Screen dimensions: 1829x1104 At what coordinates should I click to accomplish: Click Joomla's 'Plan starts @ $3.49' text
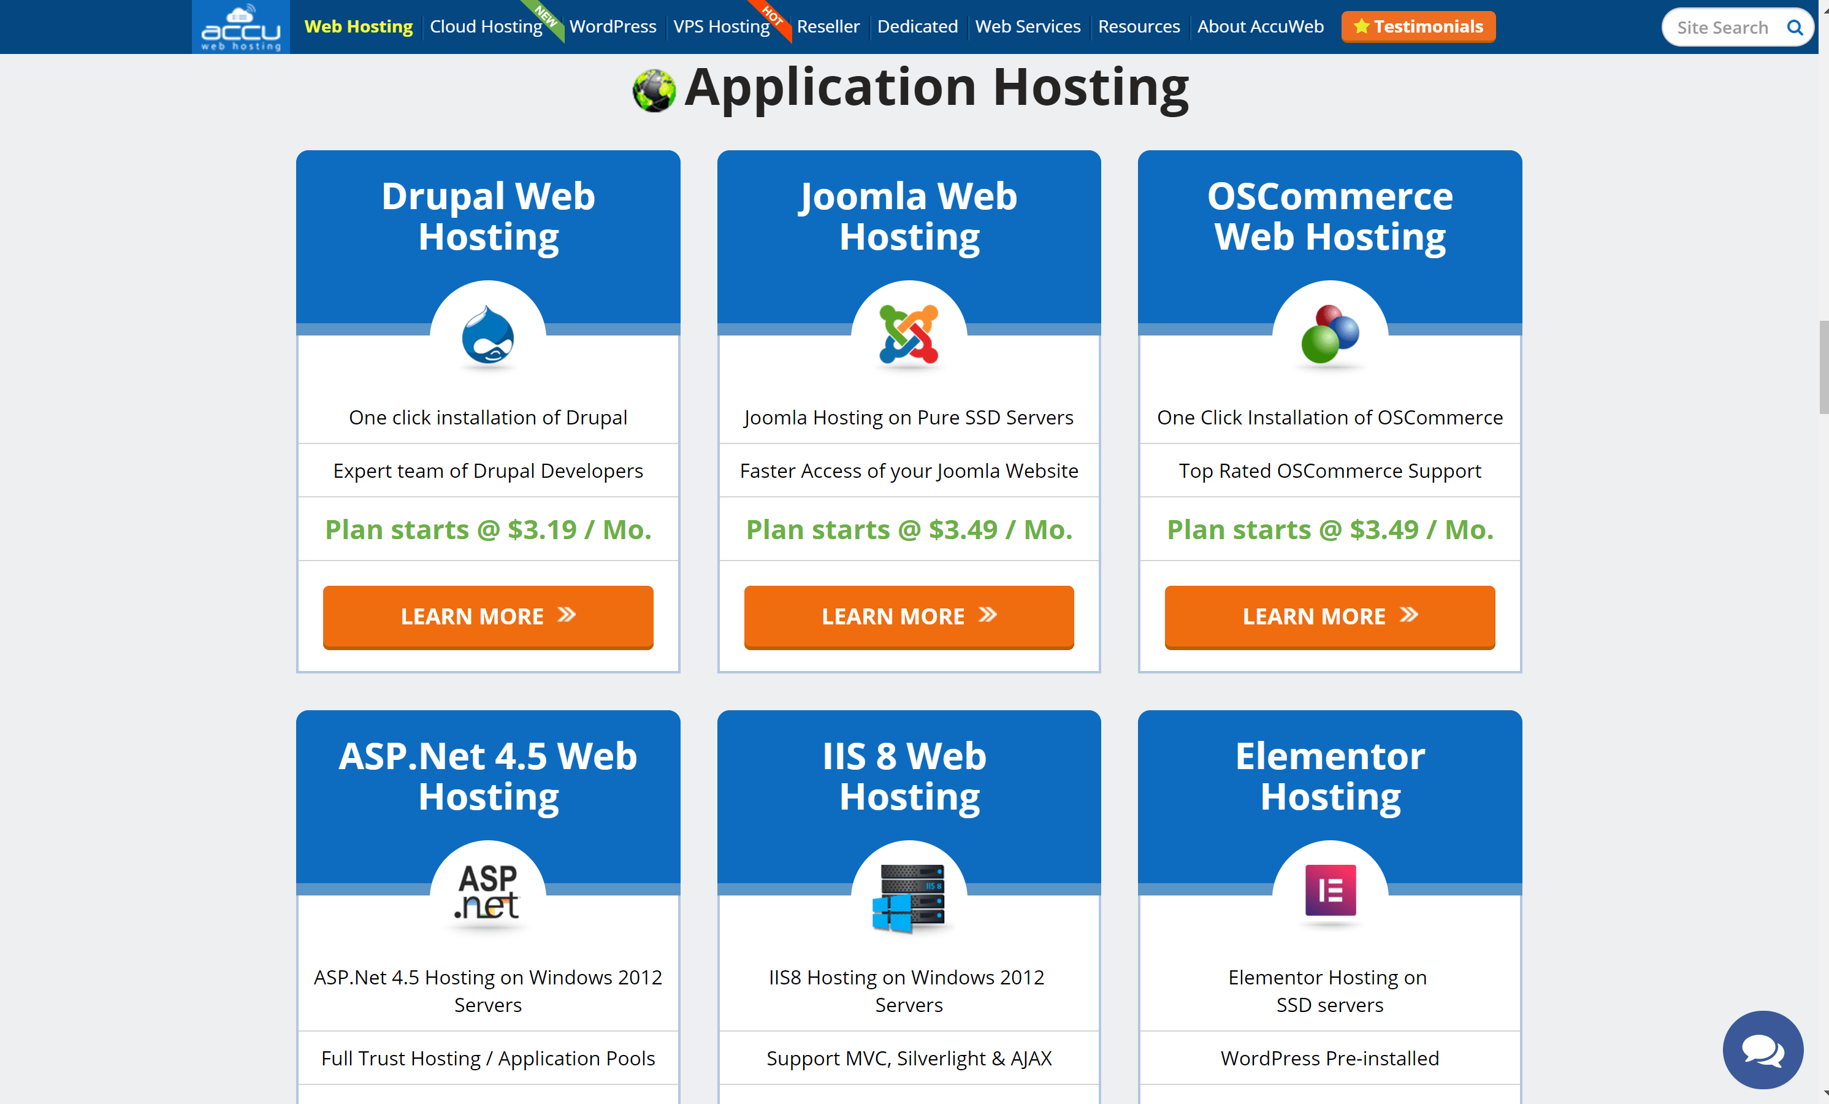pyautogui.click(x=909, y=529)
